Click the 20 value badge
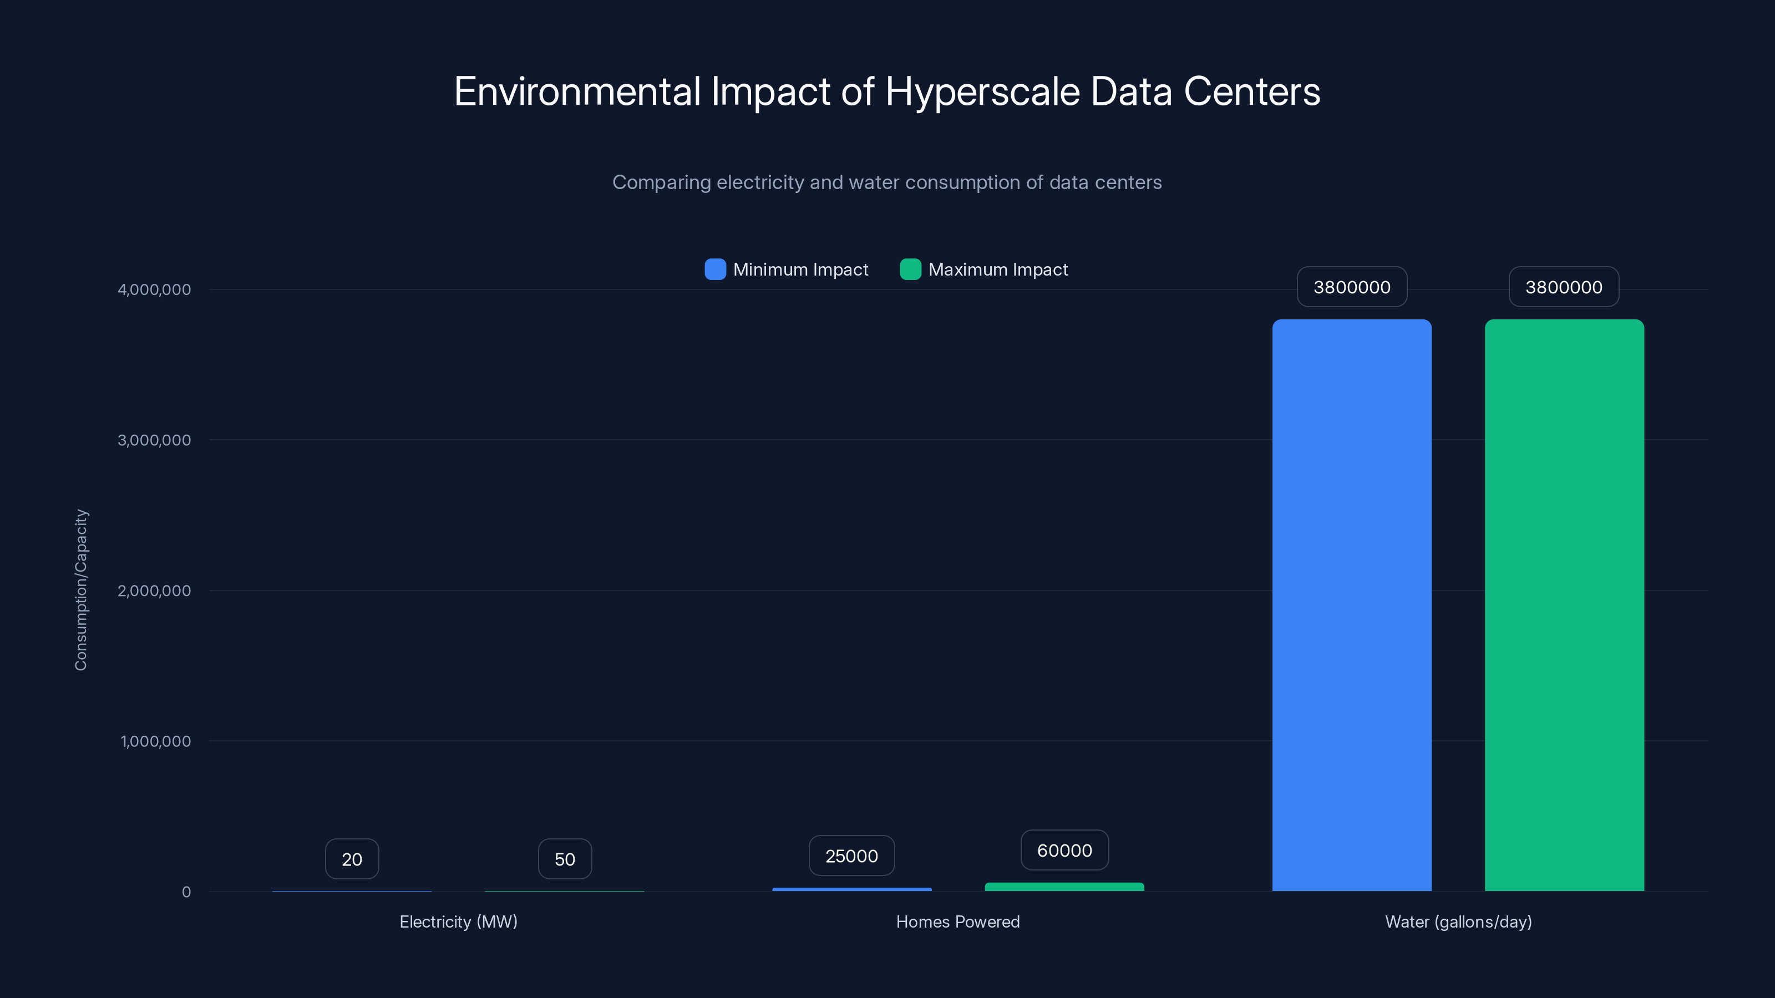This screenshot has height=998, width=1775. click(352, 859)
